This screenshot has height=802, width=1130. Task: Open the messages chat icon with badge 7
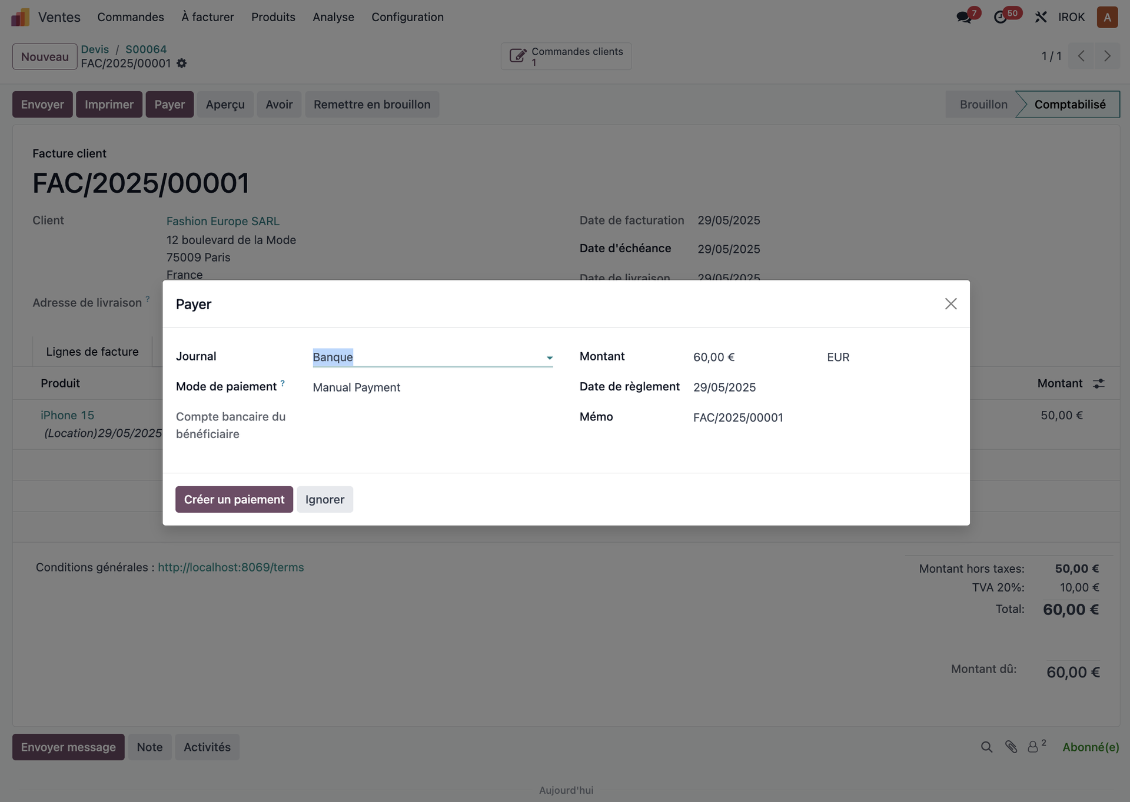coord(965,17)
